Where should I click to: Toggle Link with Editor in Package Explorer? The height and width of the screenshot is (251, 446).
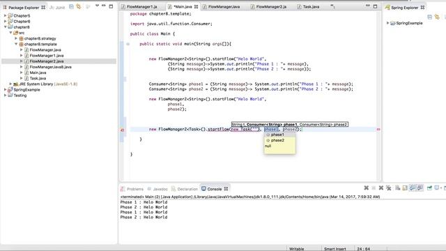[79, 6]
